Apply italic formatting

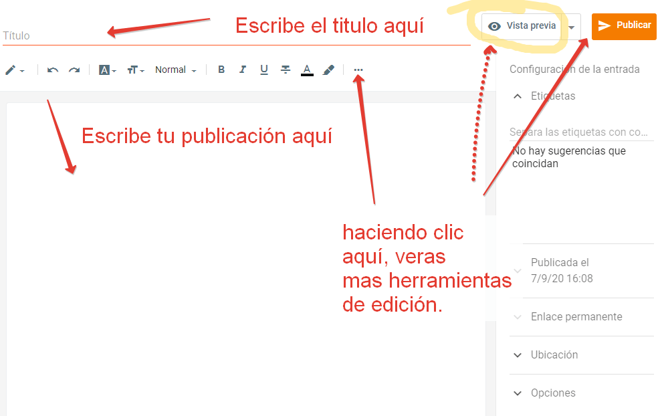(243, 70)
